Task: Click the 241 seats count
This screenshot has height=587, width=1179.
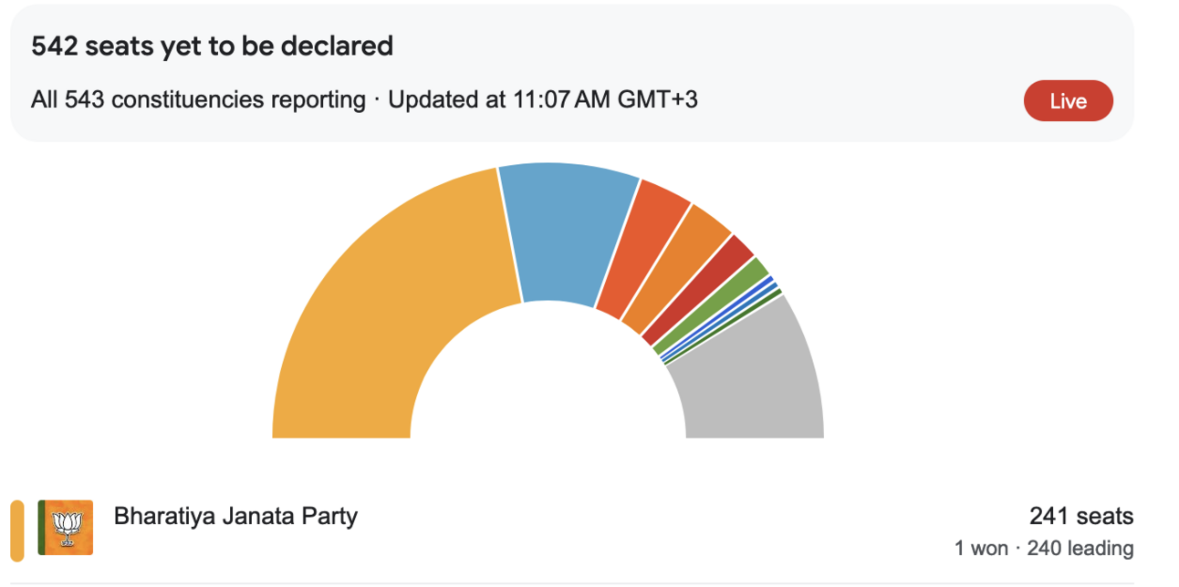Action: click(x=1081, y=517)
